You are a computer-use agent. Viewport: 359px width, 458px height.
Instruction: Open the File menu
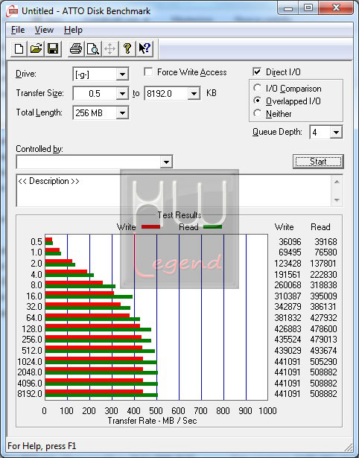18,30
